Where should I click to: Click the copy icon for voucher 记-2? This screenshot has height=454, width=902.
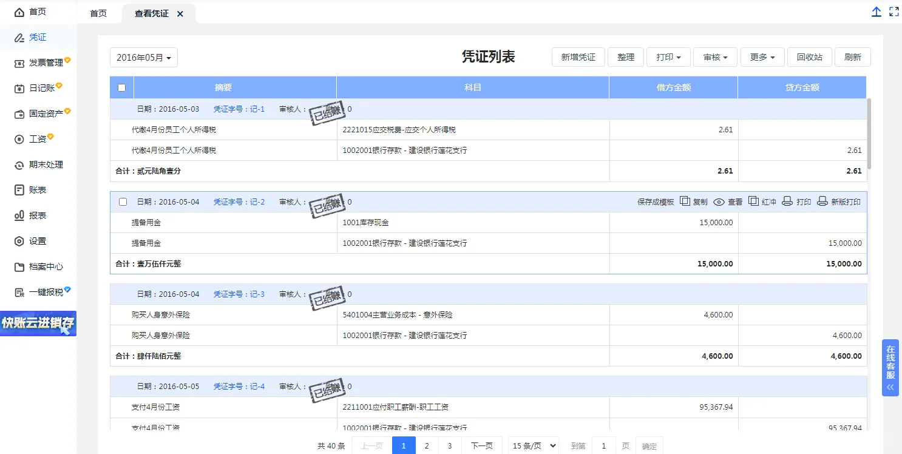coord(685,202)
